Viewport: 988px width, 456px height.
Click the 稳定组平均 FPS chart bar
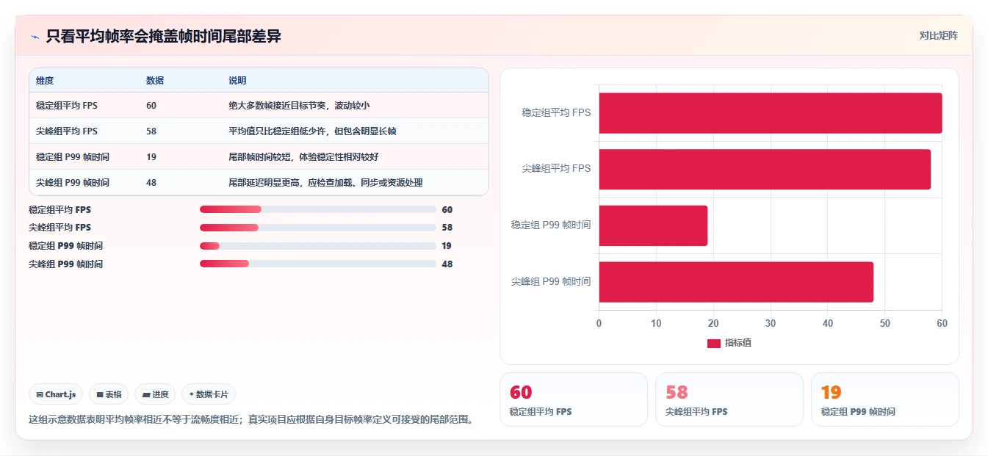pos(771,113)
